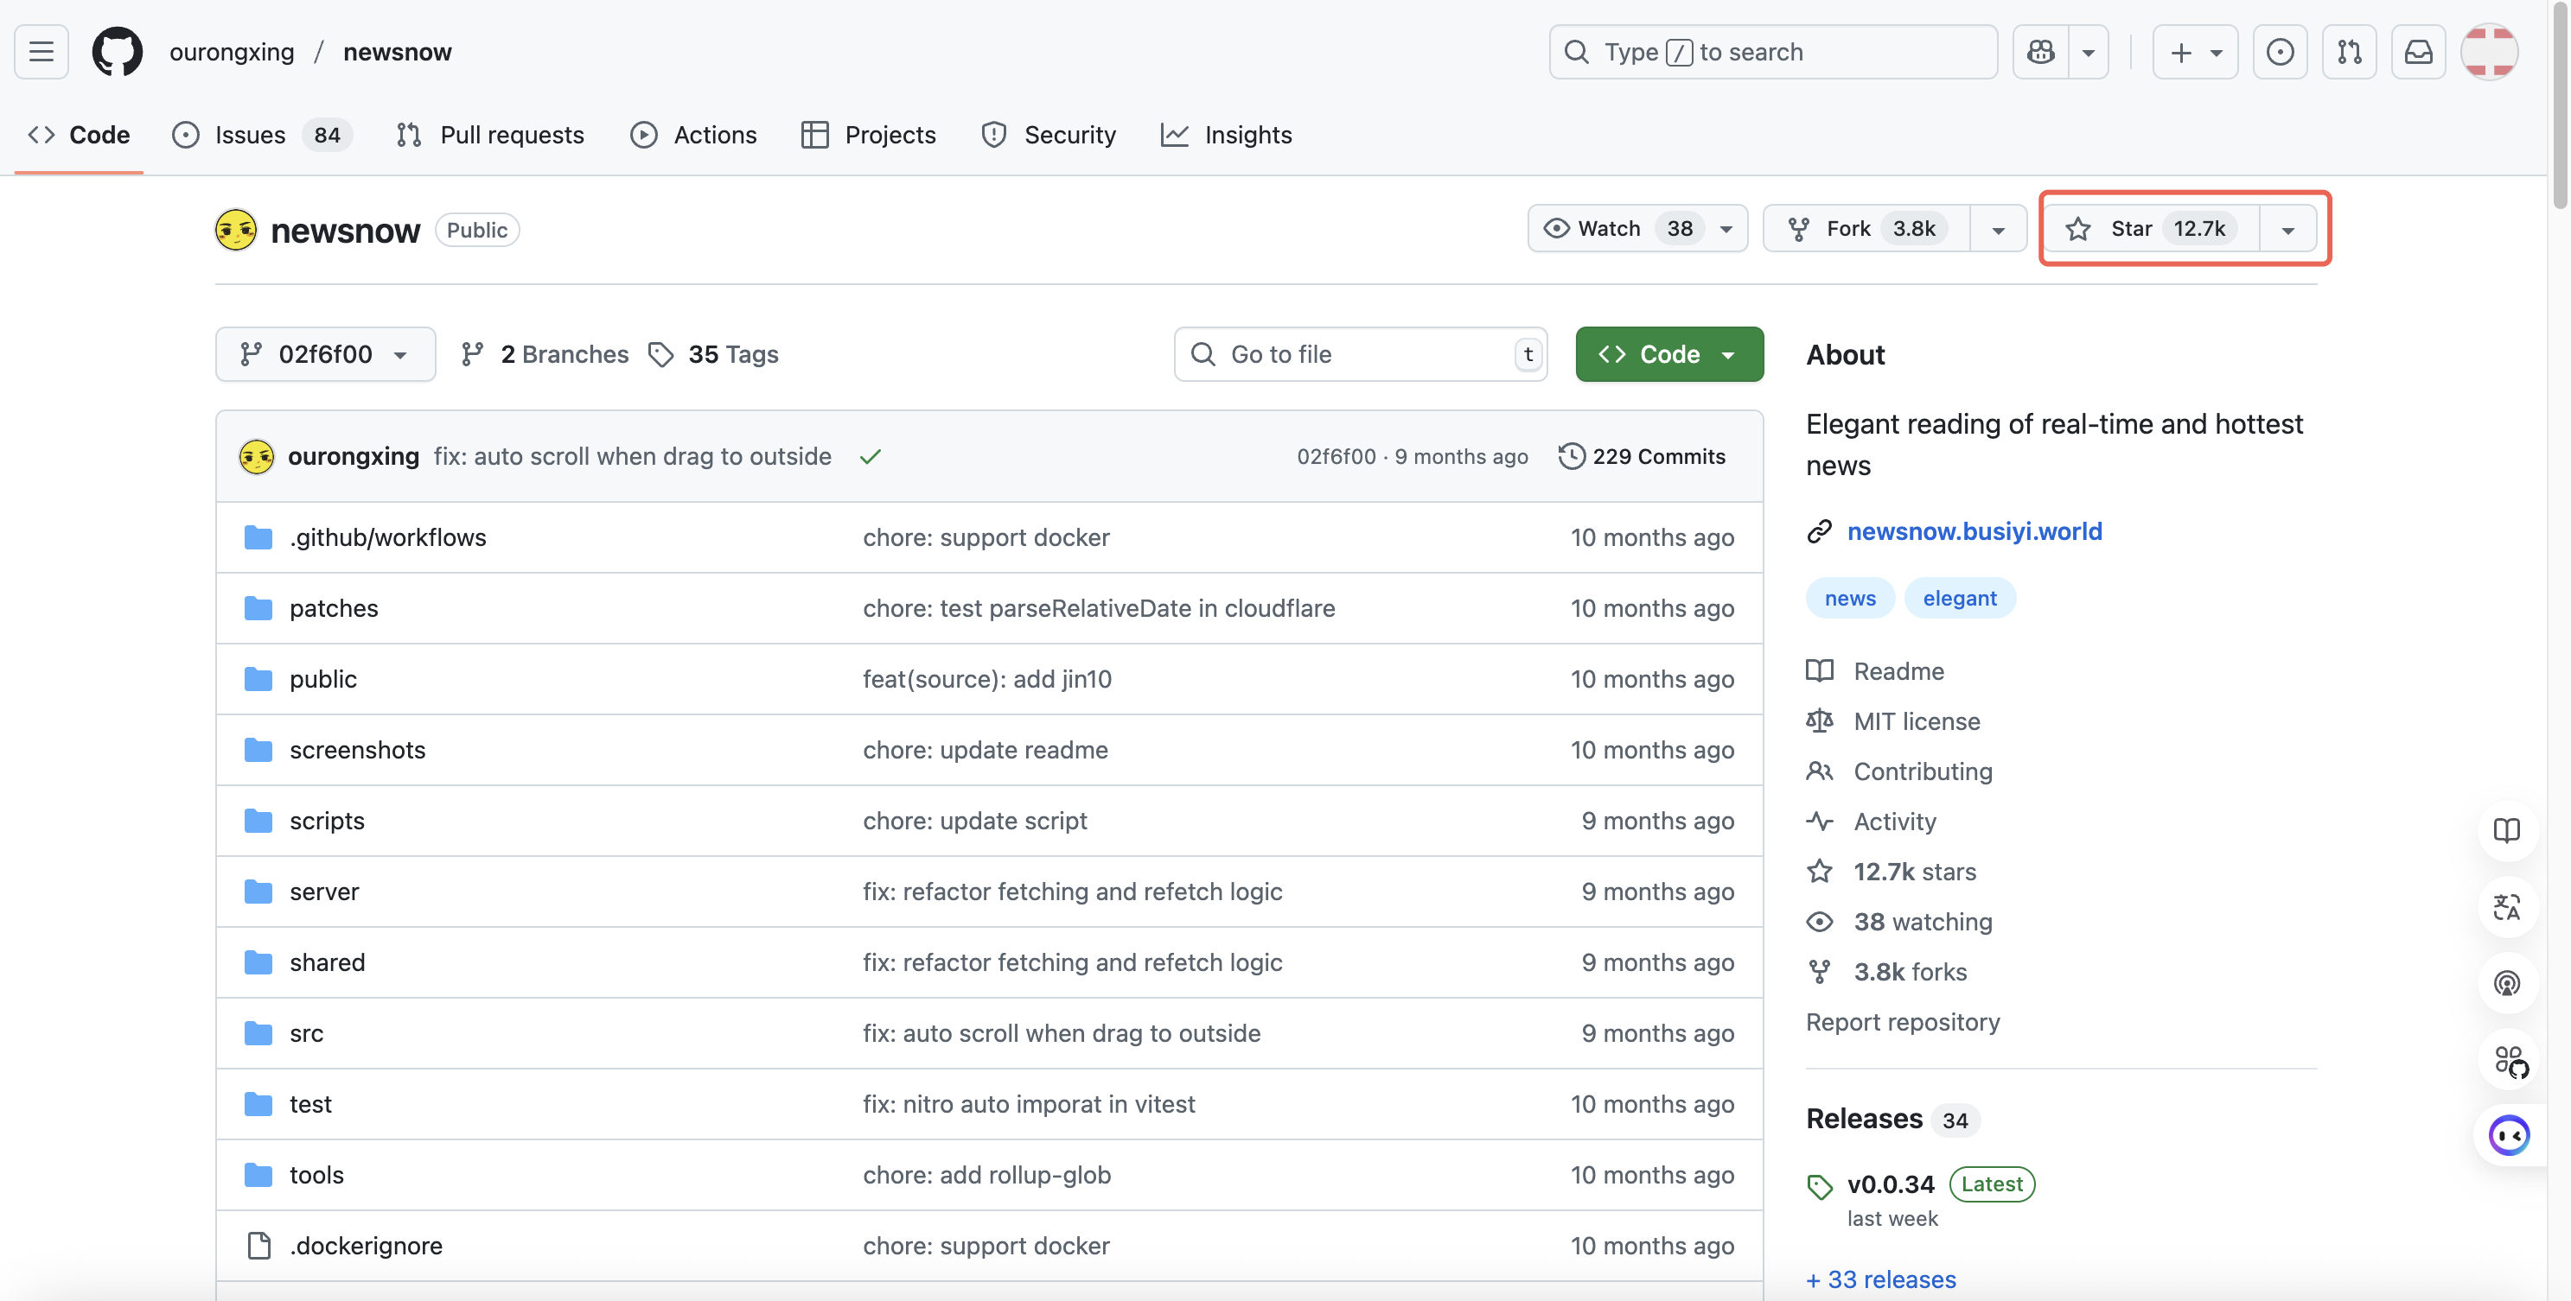This screenshot has height=1301, width=2571.
Task: Open the public folder
Action: 322,679
